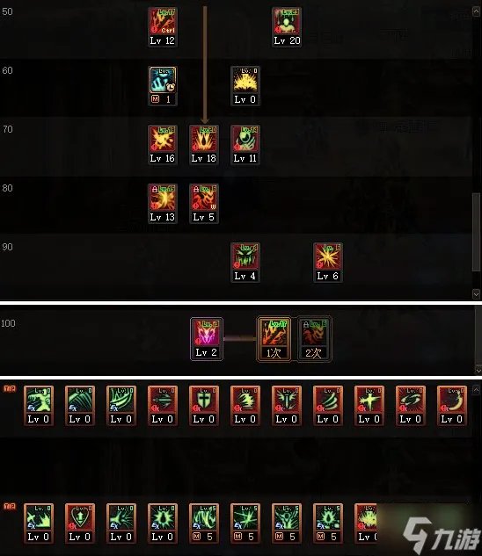
Task: Click the first TP claw skill icon
Action: pyautogui.click(x=39, y=405)
